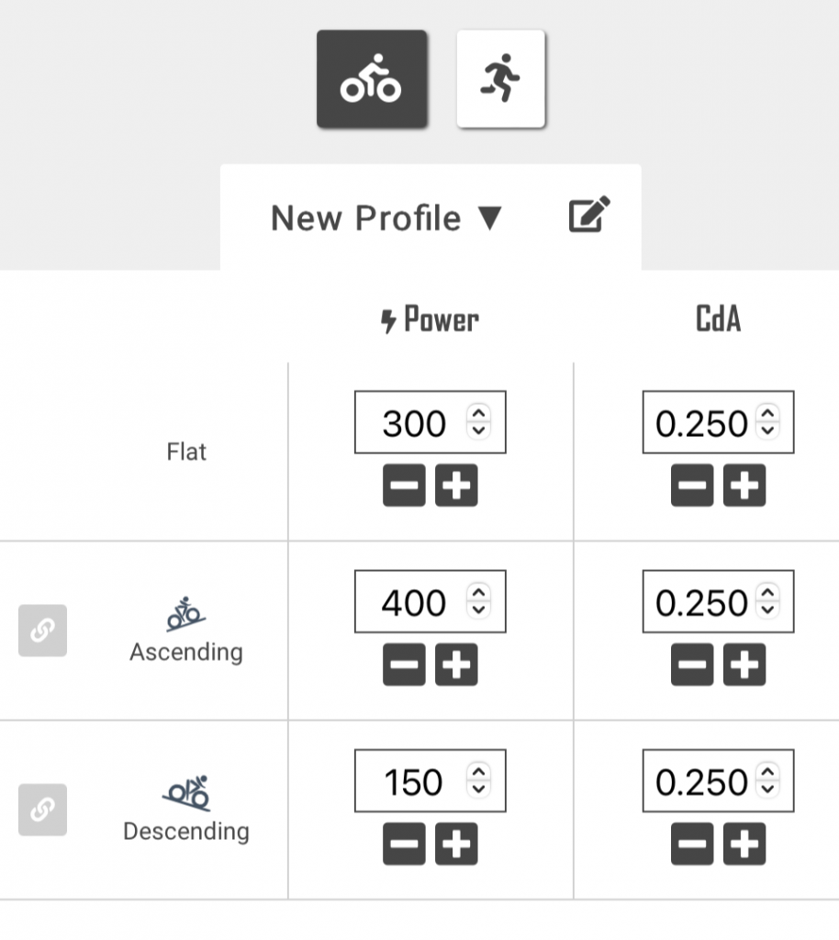The width and height of the screenshot is (839, 940).
Task: Click the Ascending power spinner arrows
Action: 478,602
